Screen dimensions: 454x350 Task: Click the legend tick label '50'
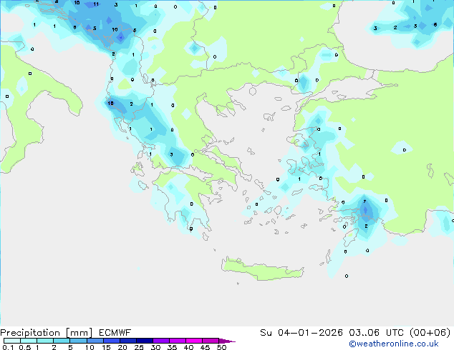pyautogui.click(x=221, y=347)
